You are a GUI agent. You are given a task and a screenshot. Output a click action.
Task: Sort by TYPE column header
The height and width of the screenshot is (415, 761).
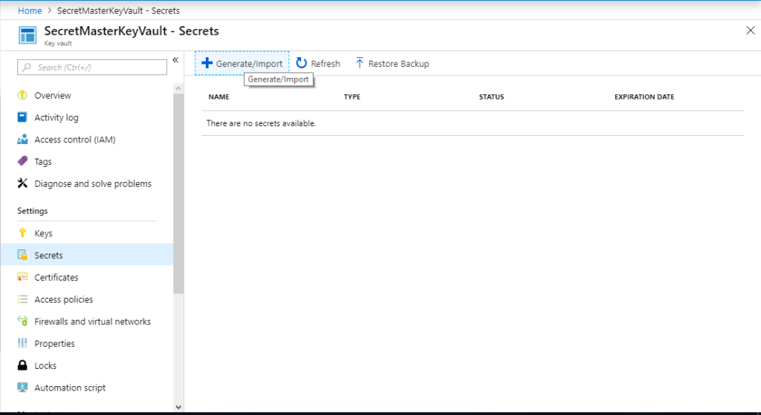point(352,97)
